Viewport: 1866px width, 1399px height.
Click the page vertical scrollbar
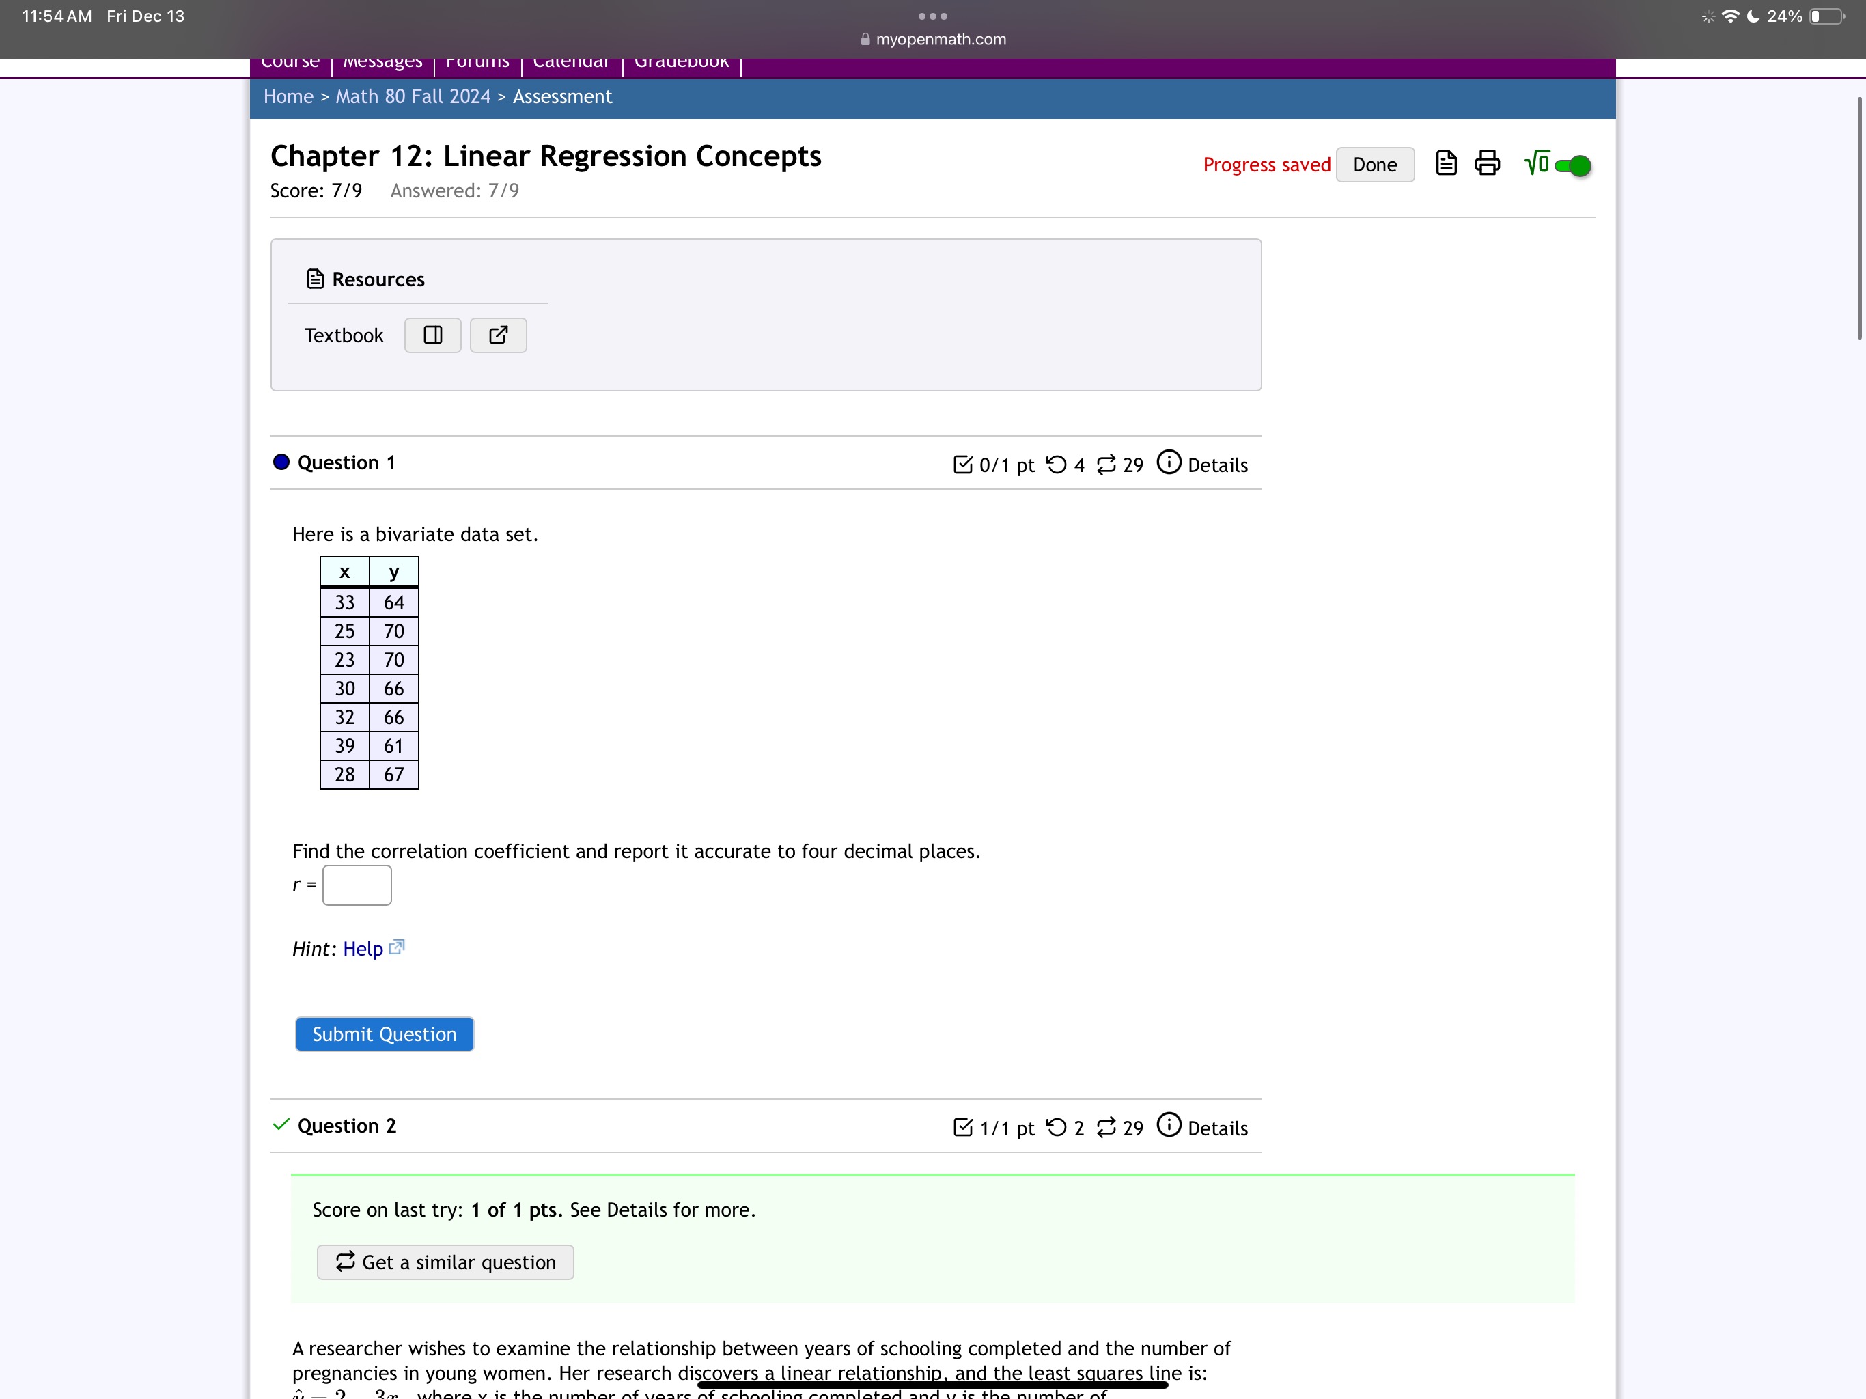point(1858,218)
